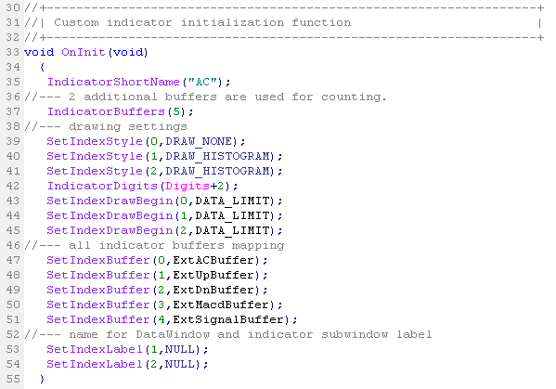This screenshot has width=556, height=389.
Task: Click DRAW_NONE constant on line 39
Action: (199, 141)
